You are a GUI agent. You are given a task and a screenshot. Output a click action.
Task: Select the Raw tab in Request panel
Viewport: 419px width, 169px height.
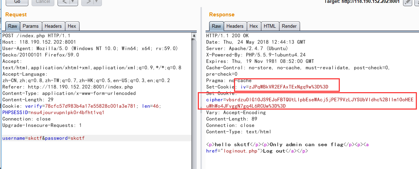pos(13,26)
